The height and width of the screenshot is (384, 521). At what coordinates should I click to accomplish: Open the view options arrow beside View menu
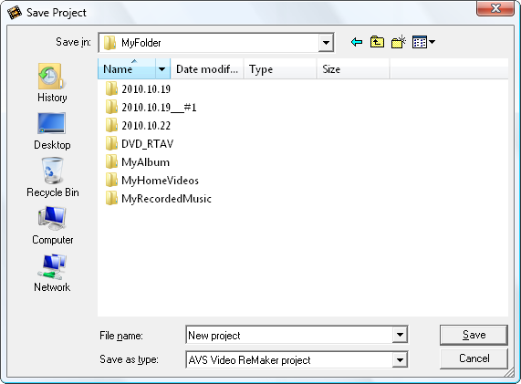click(x=432, y=42)
